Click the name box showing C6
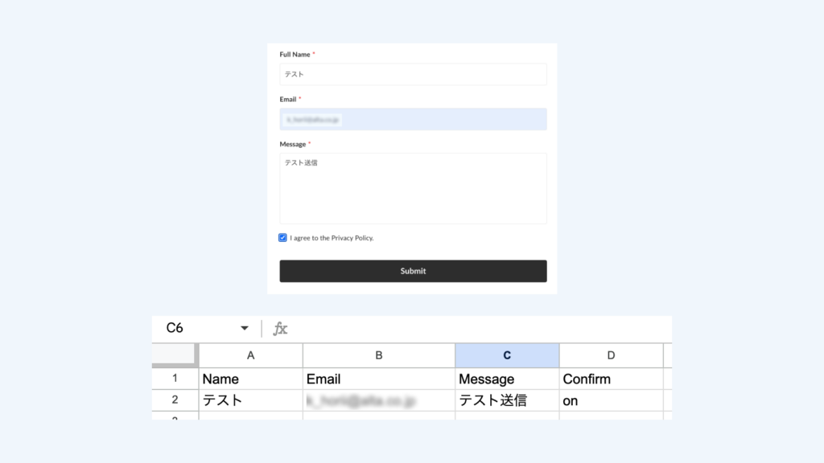The image size is (824, 463). point(193,328)
